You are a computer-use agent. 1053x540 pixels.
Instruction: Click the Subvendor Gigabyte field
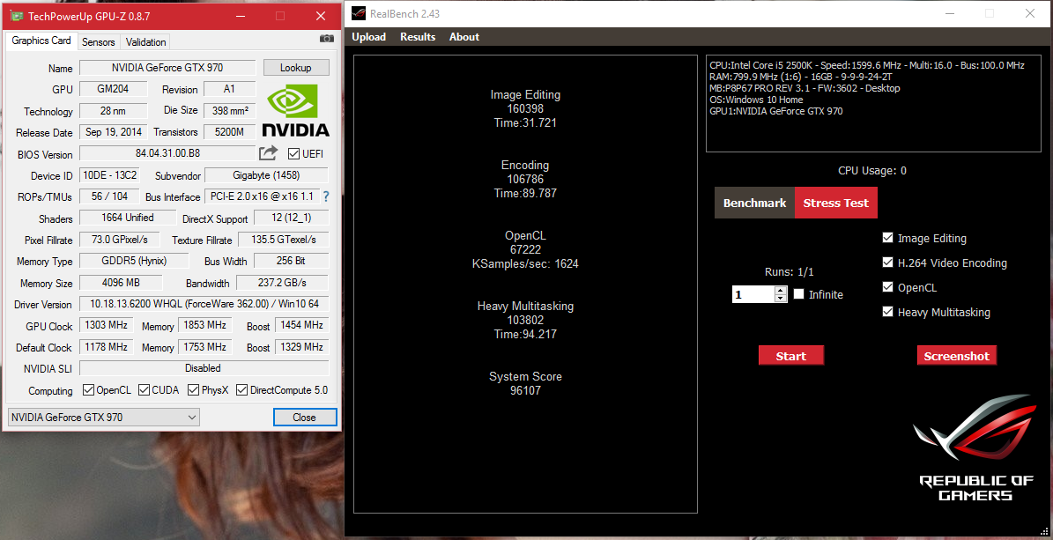click(x=266, y=175)
